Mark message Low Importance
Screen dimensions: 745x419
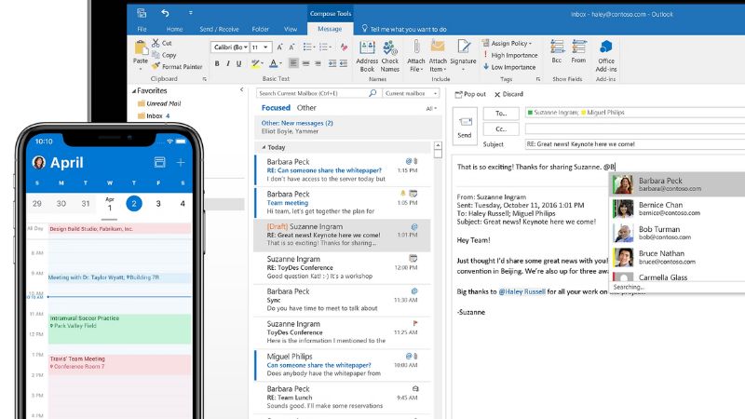click(x=509, y=67)
